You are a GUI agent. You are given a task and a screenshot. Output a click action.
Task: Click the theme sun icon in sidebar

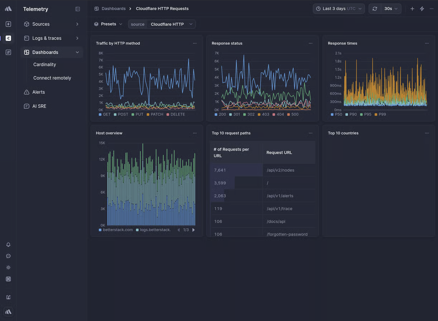(8, 267)
